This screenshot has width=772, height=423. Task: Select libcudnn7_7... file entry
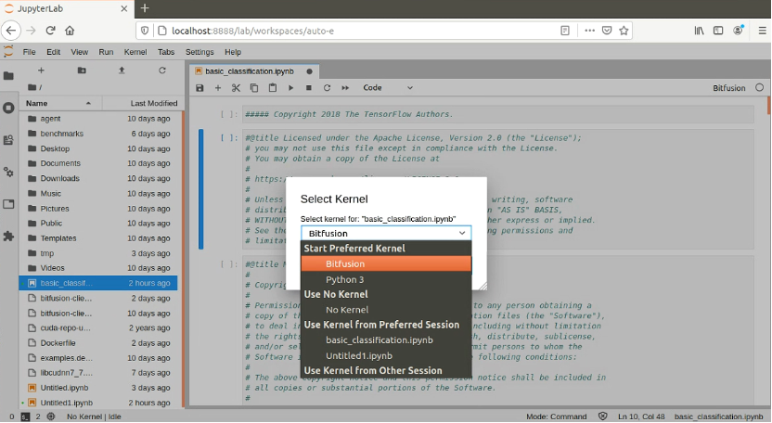click(x=98, y=373)
